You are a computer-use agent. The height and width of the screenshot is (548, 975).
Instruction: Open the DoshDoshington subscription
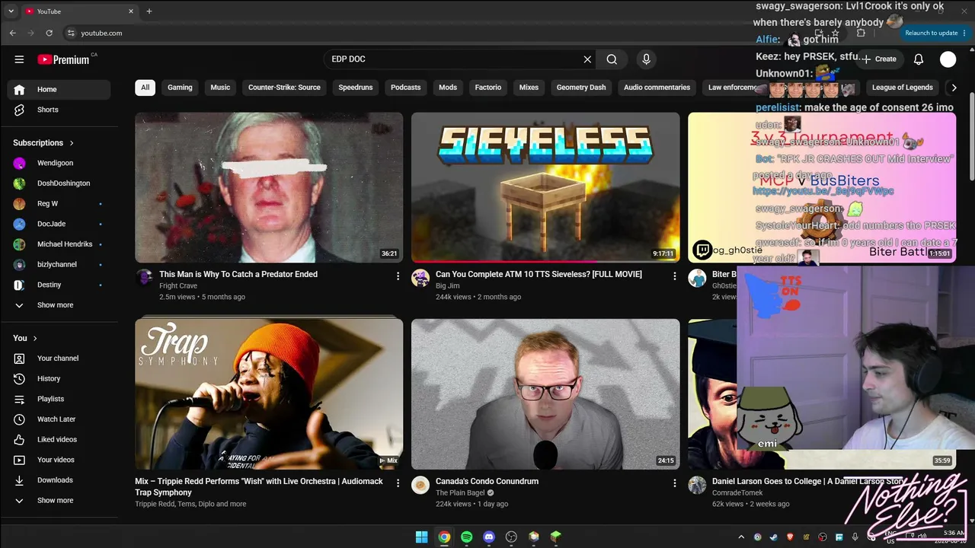click(59, 183)
